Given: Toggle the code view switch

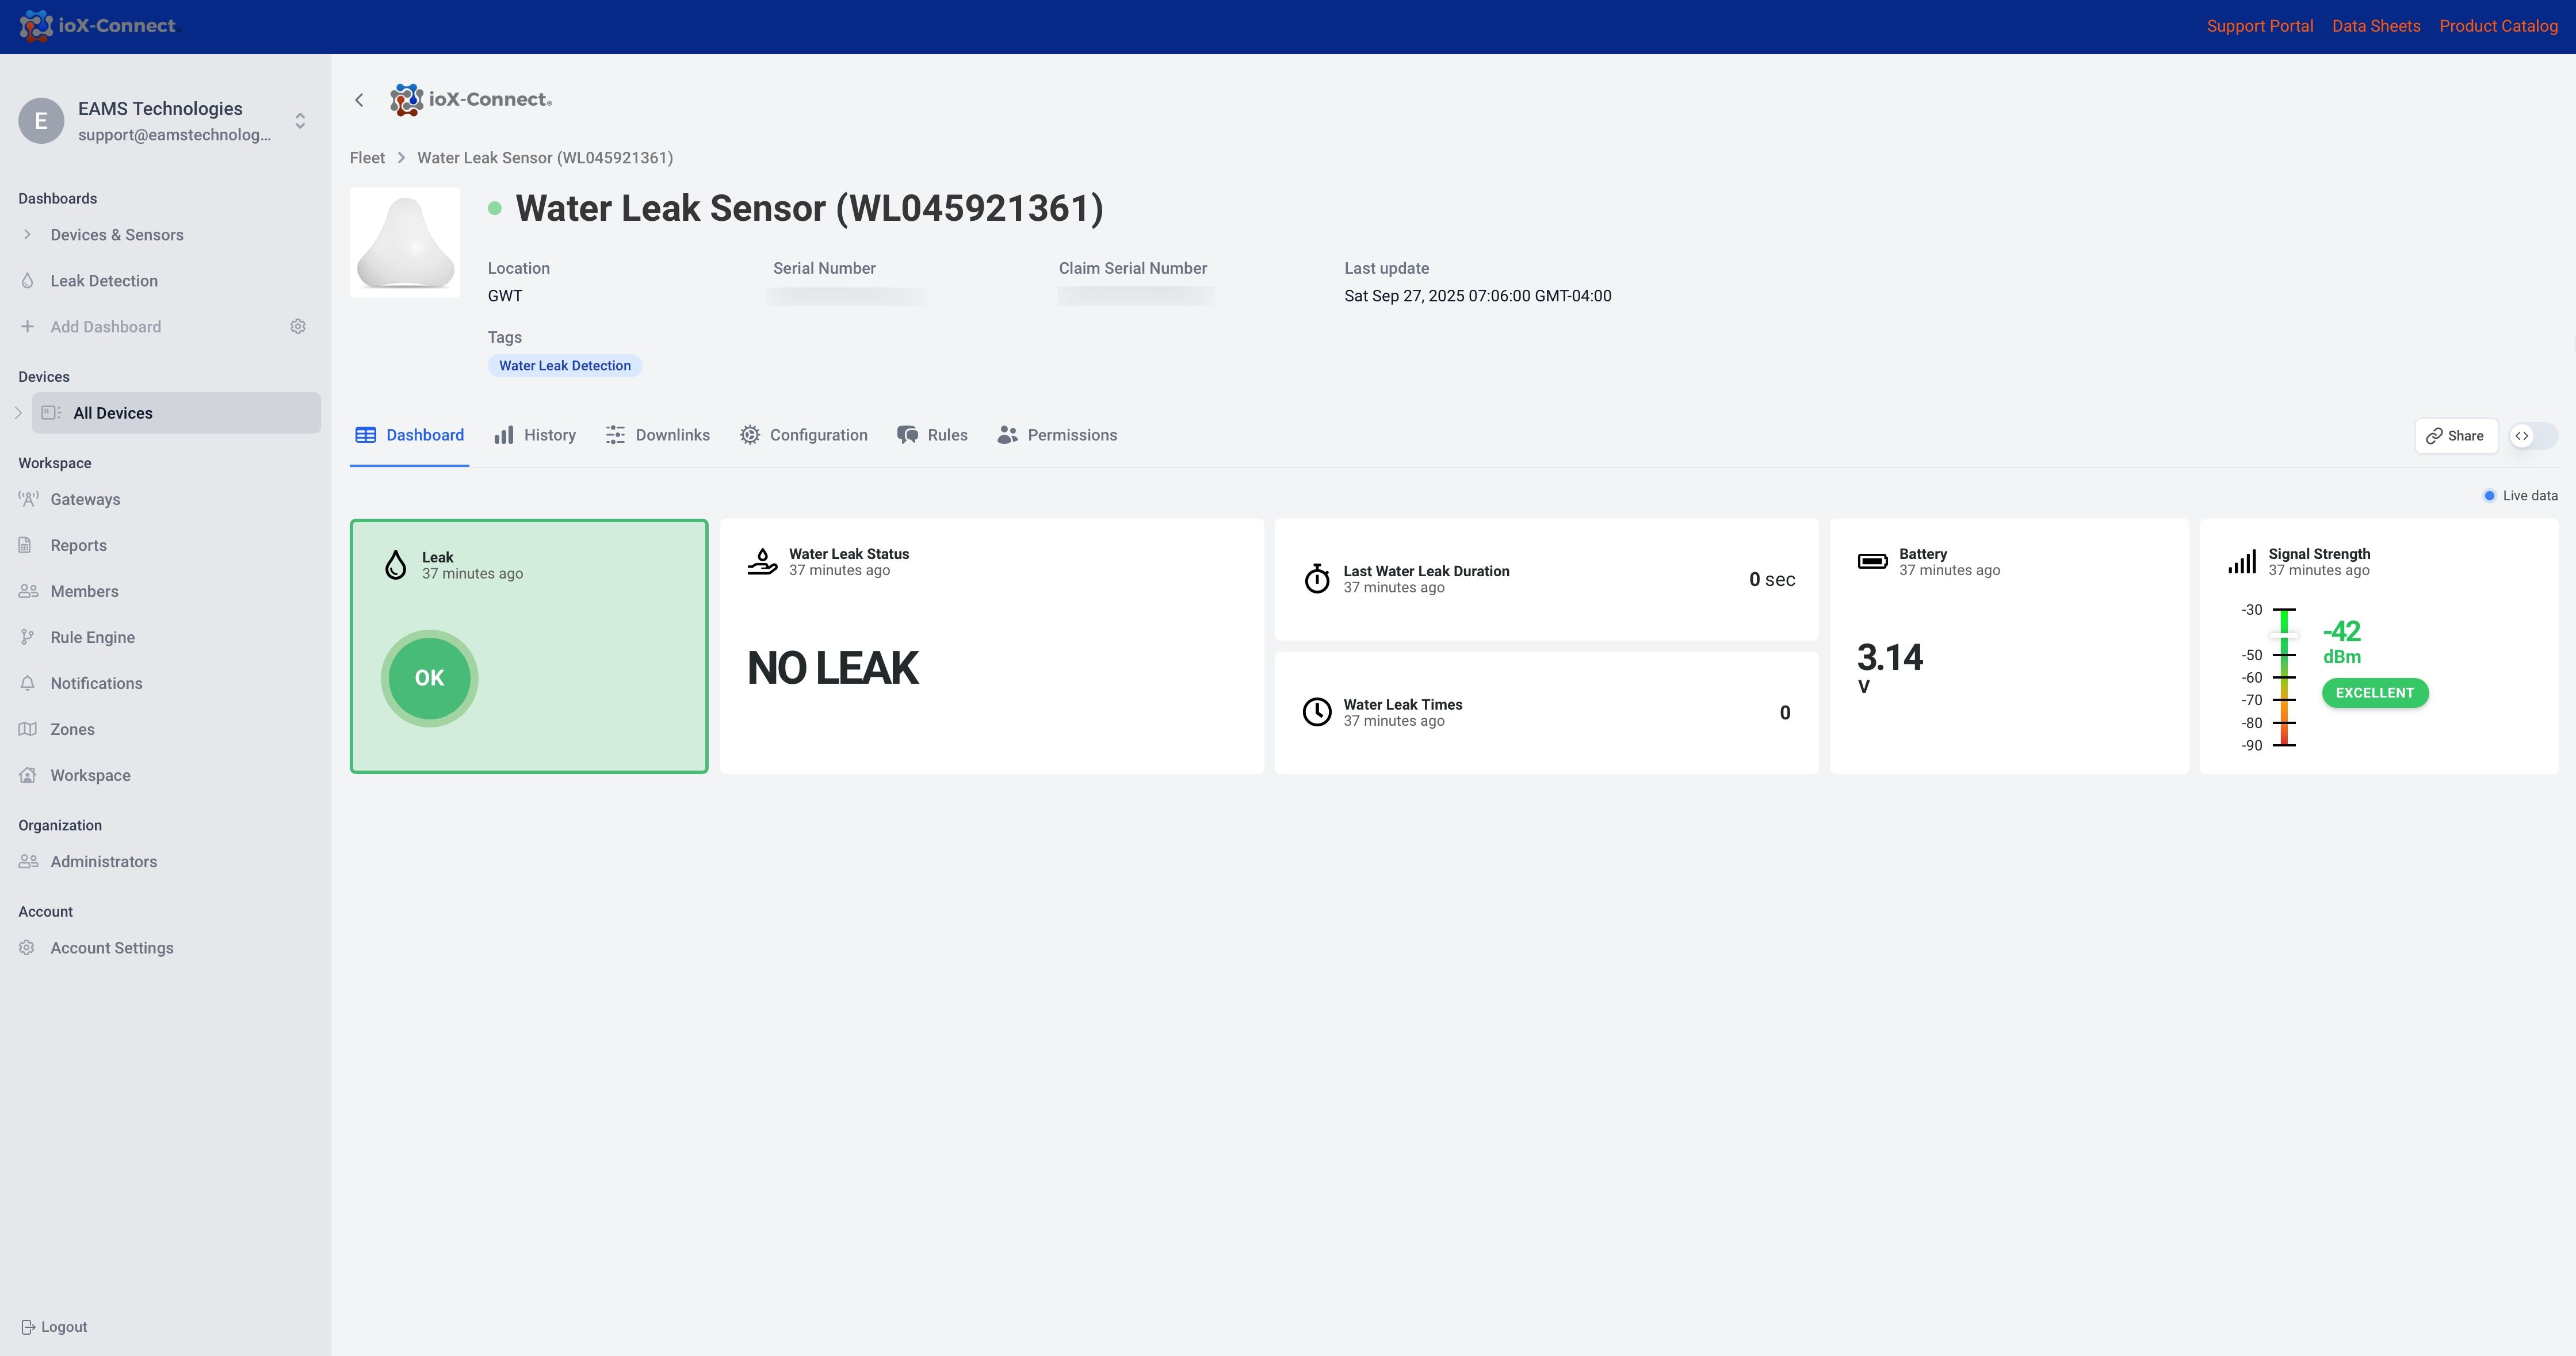Looking at the screenshot, I should (2533, 436).
